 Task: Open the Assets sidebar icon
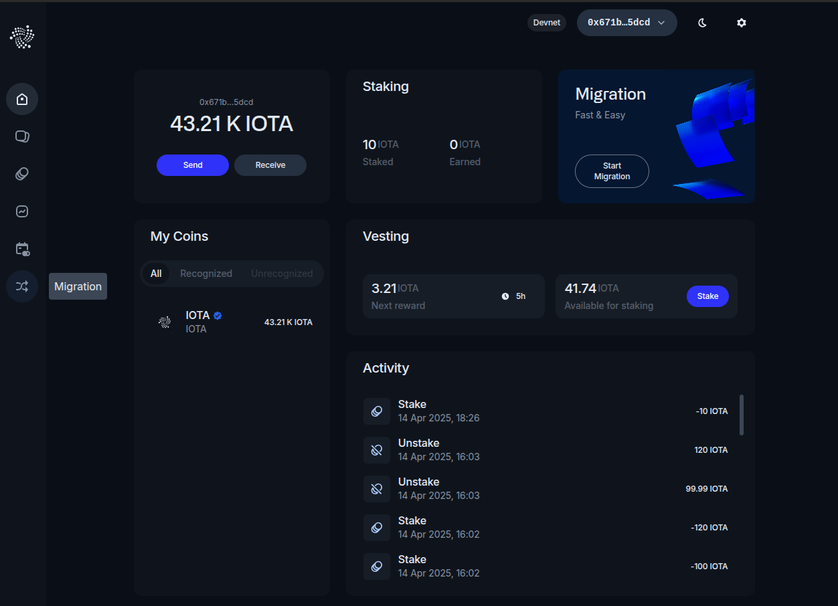[x=22, y=136]
